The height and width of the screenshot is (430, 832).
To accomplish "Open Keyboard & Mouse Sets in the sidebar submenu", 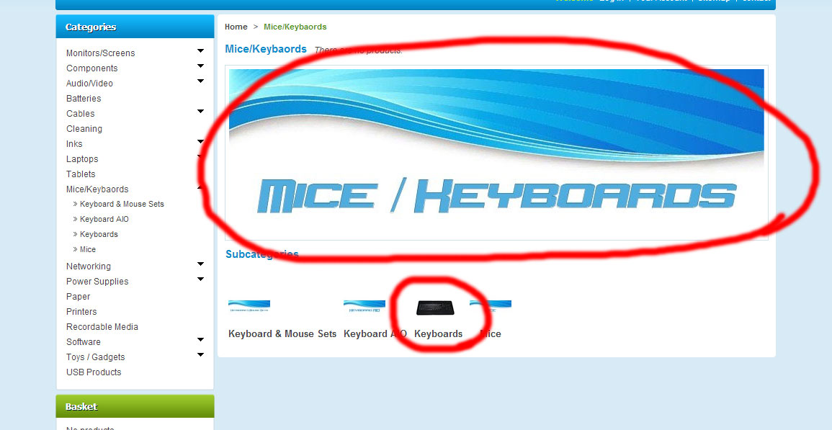I will pyautogui.click(x=122, y=204).
